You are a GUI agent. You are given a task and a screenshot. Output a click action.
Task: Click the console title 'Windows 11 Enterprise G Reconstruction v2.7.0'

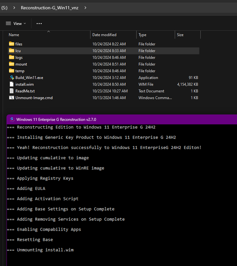(56, 119)
